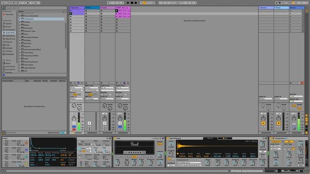Toggle track 1 activator button

(x=74, y=123)
